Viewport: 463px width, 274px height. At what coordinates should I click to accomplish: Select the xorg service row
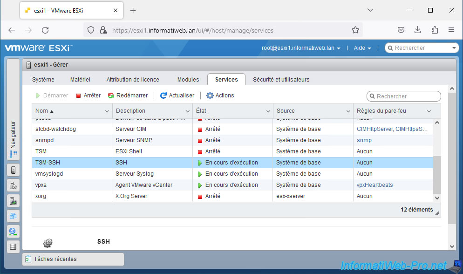tap(232, 196)
